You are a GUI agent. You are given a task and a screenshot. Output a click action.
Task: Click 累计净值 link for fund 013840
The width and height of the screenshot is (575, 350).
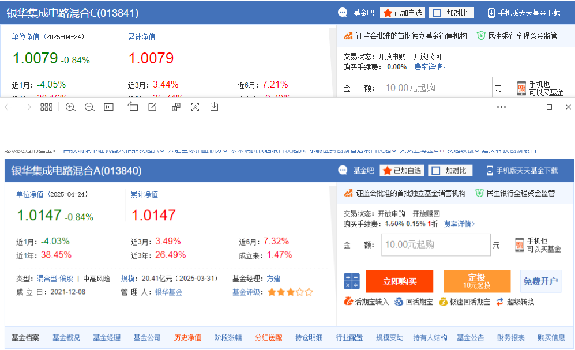pyautogui.click(x=145, y=194)
